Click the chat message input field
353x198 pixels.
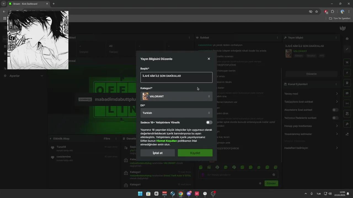(239, 175)
